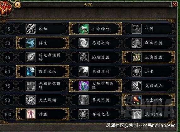This screenshot has height=132, width=180.
Task: Select the 大地护盾图腾 purple icon
Action: coord(84,86)
